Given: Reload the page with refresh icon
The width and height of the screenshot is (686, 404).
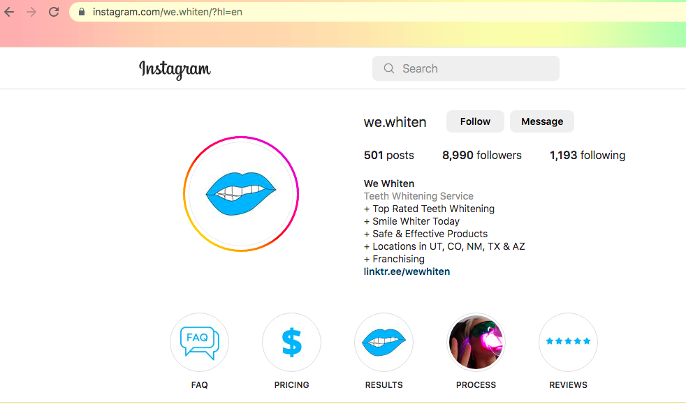Looking at the screenshot, I should point(54,12).
